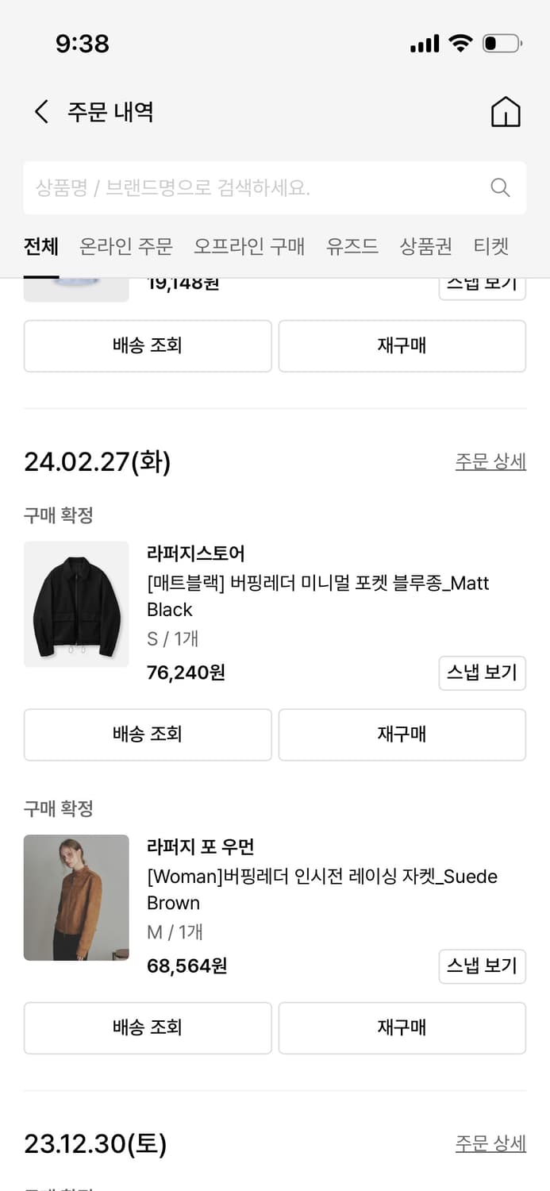Image resolution: width=550 pixels, height=1191 pixels.
Task: Tap 재구매 for the Suede Brown jacket
Action: click(402, 1027)
